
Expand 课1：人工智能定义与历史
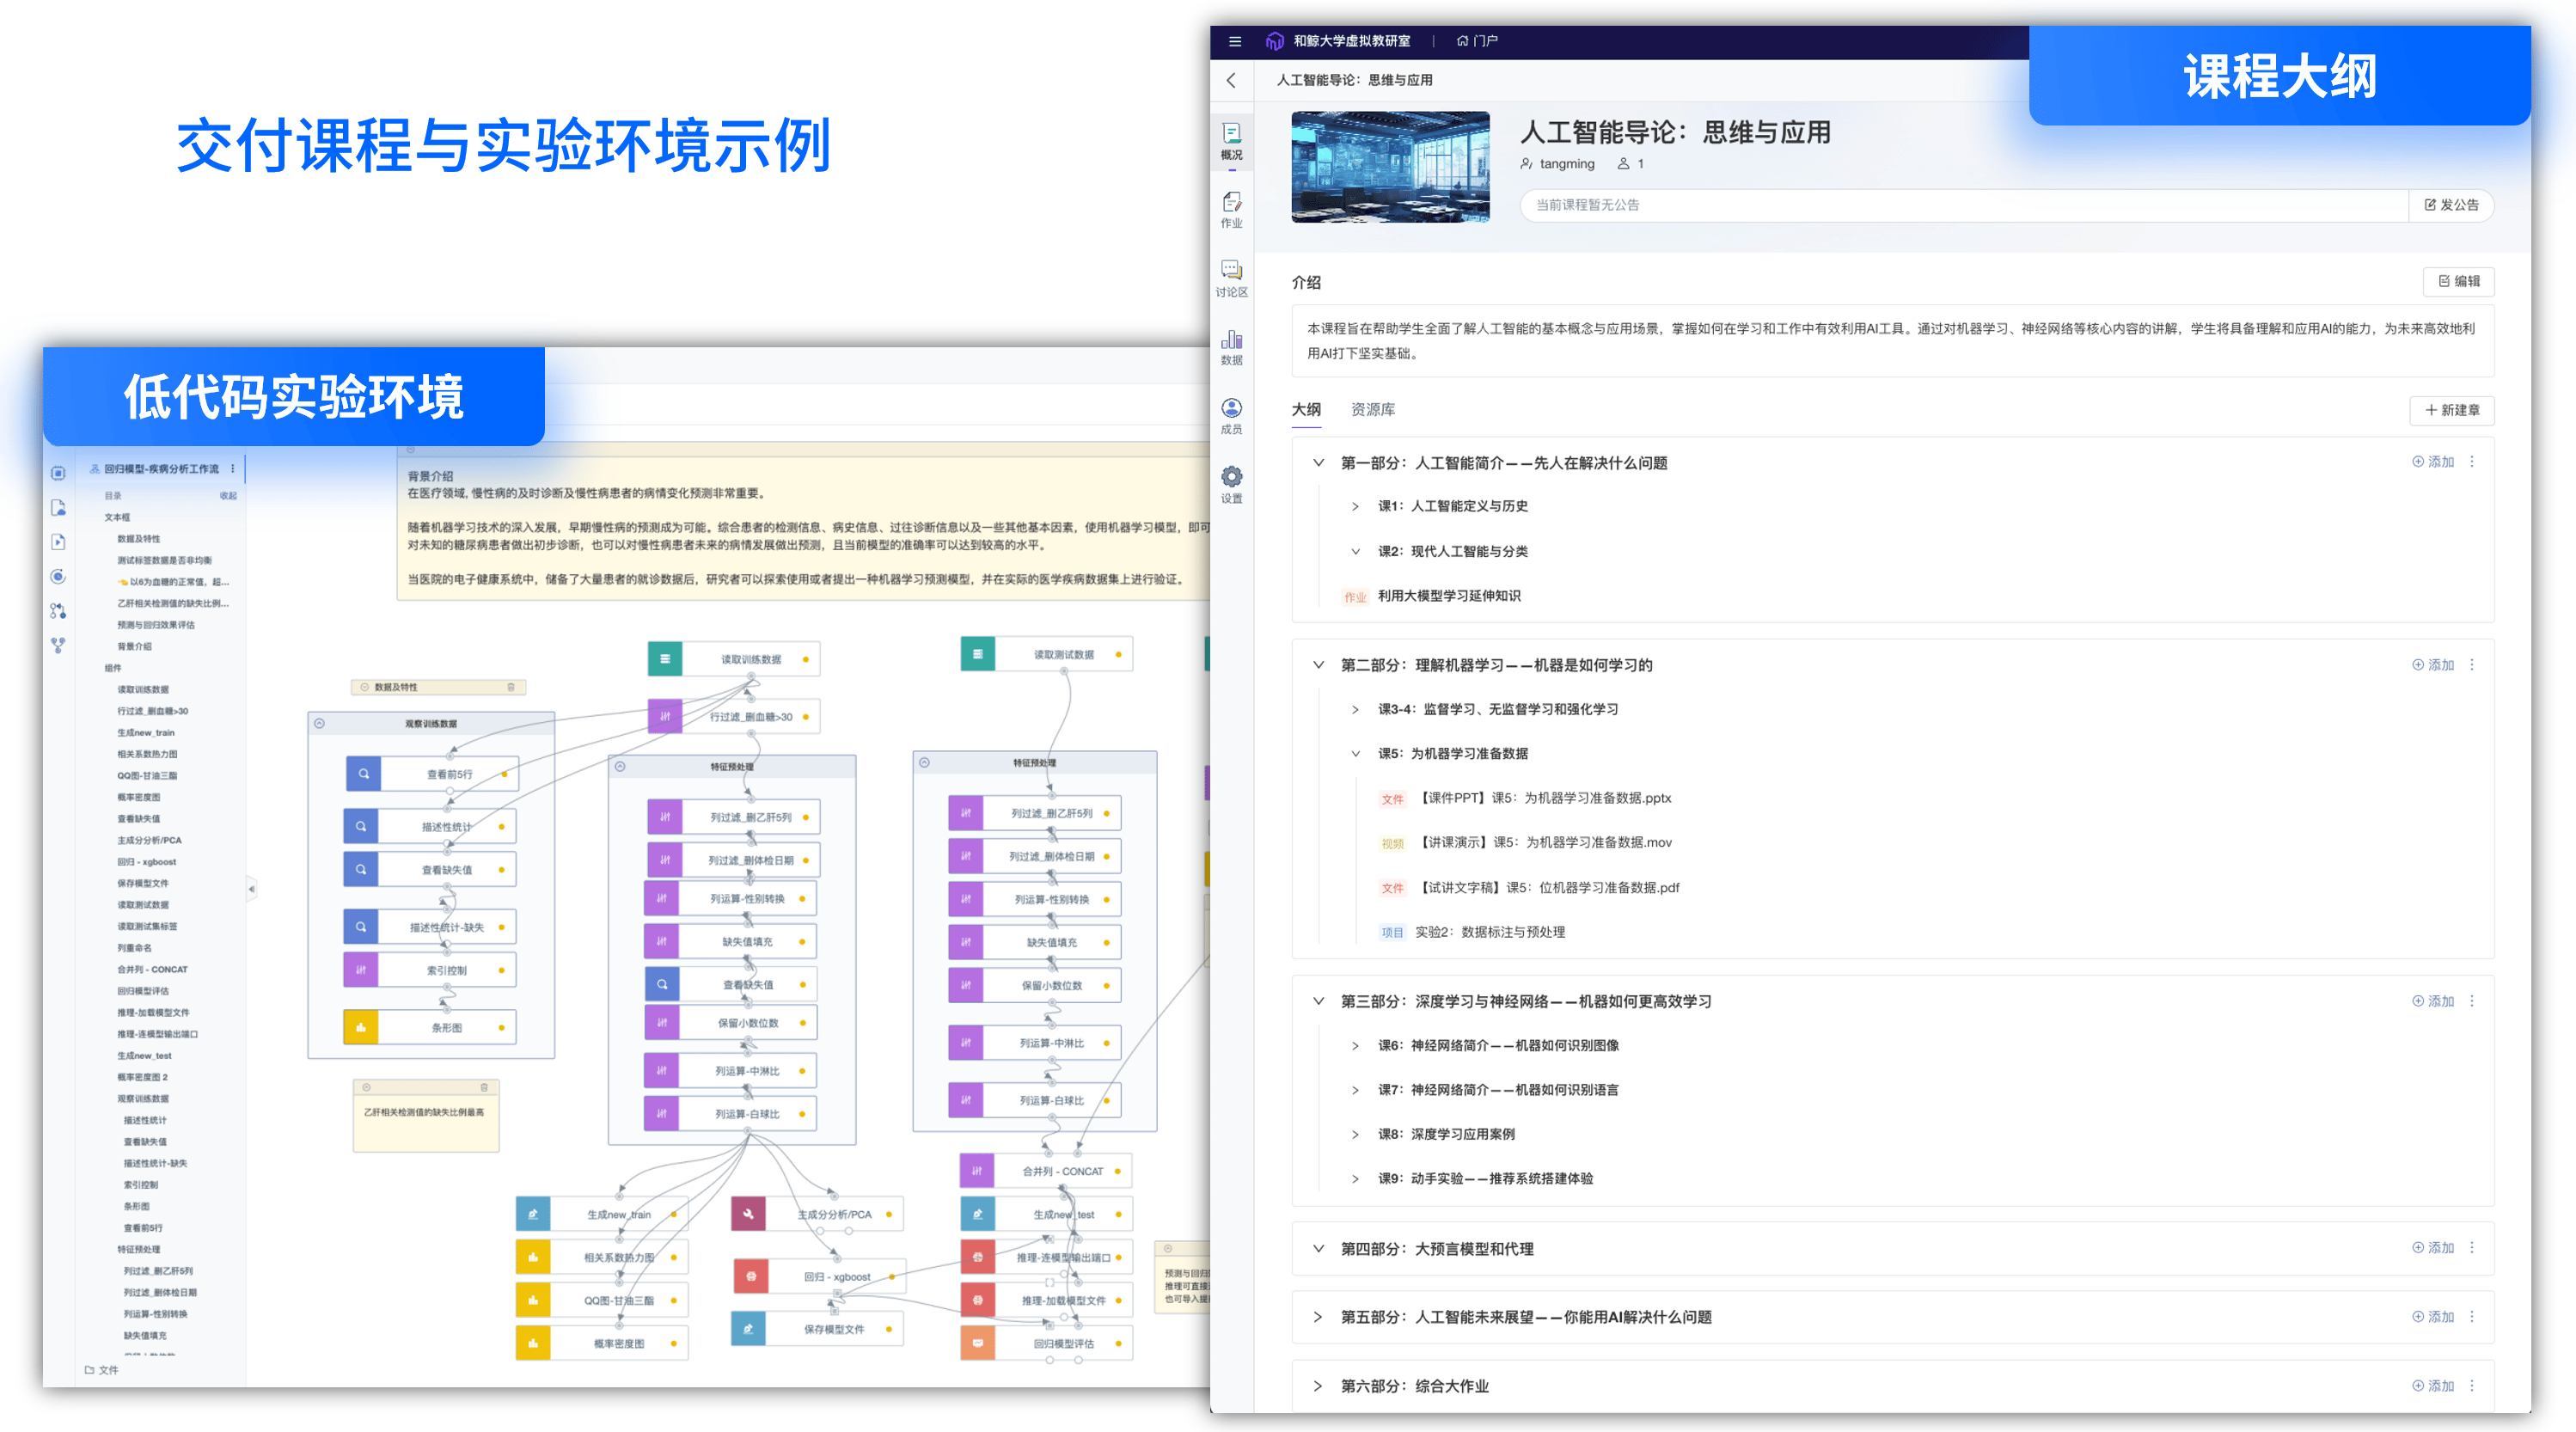tap(1354, 506)
